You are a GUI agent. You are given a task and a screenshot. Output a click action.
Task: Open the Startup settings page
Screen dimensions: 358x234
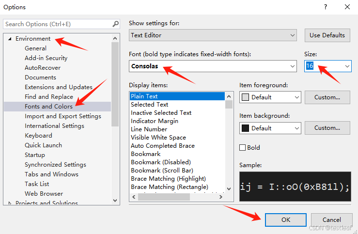tap(35, 155)
